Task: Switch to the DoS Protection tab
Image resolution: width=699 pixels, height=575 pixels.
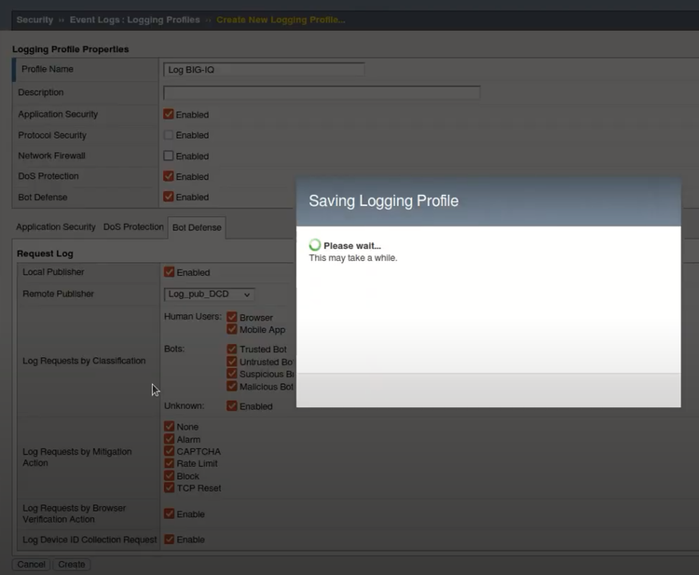Action: tap(133, 227)
